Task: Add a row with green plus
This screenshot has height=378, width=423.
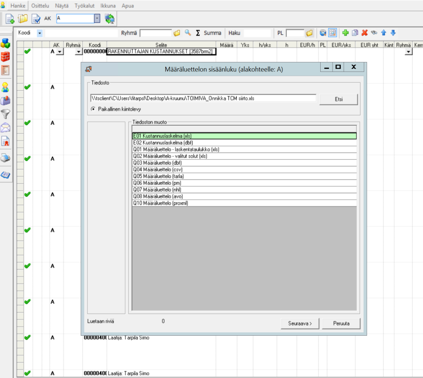Action: (345, 33)
